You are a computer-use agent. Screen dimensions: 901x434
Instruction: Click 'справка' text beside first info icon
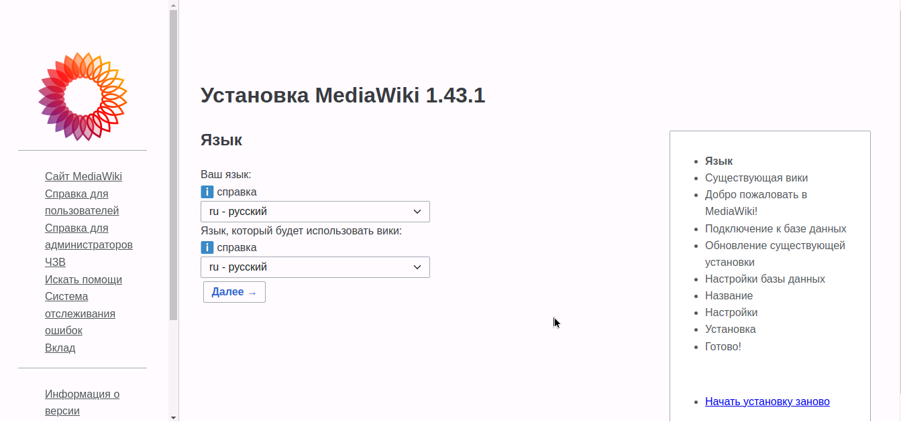click(236, 192)
